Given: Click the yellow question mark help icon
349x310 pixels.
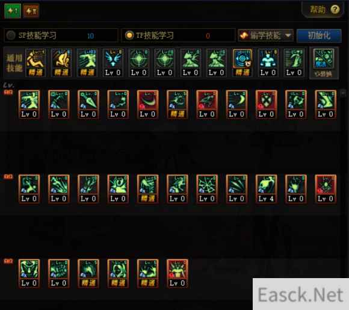Looking at the screenshot, I should (x=335, y=10).
